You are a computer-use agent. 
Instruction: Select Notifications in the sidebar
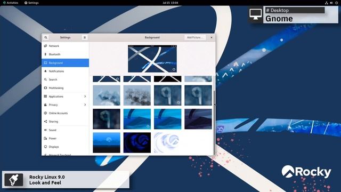point(65,71)
